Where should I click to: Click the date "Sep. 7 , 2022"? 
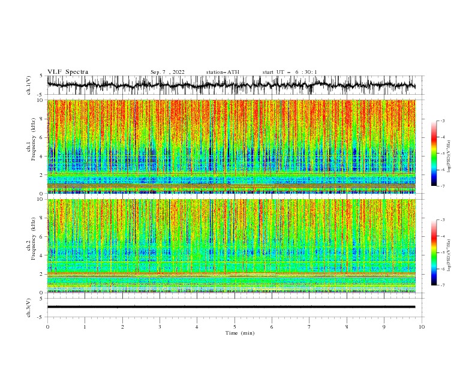click(x=167, y=72)
